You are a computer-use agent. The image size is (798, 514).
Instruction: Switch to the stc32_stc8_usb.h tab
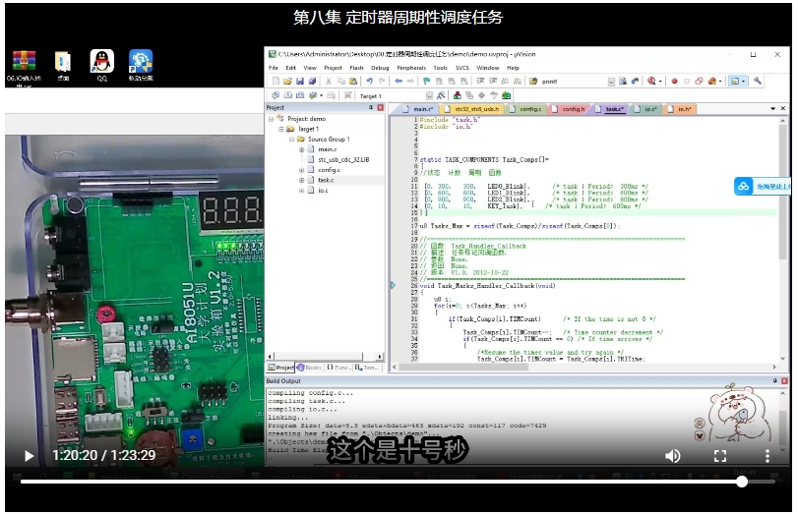click(x=472, y=109)
